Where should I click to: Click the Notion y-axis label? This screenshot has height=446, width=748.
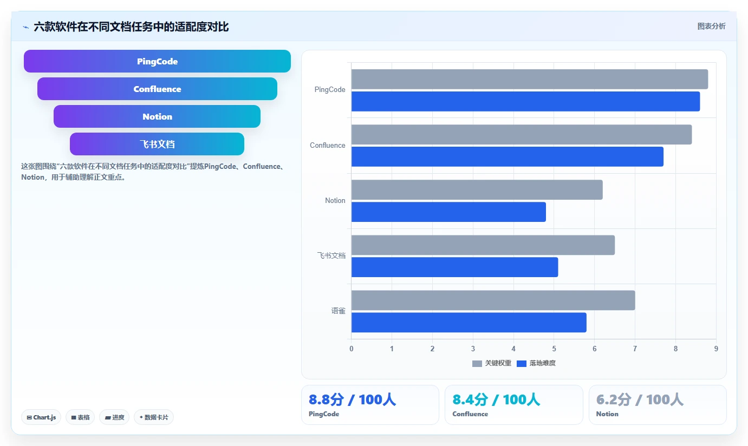point(335,200)
